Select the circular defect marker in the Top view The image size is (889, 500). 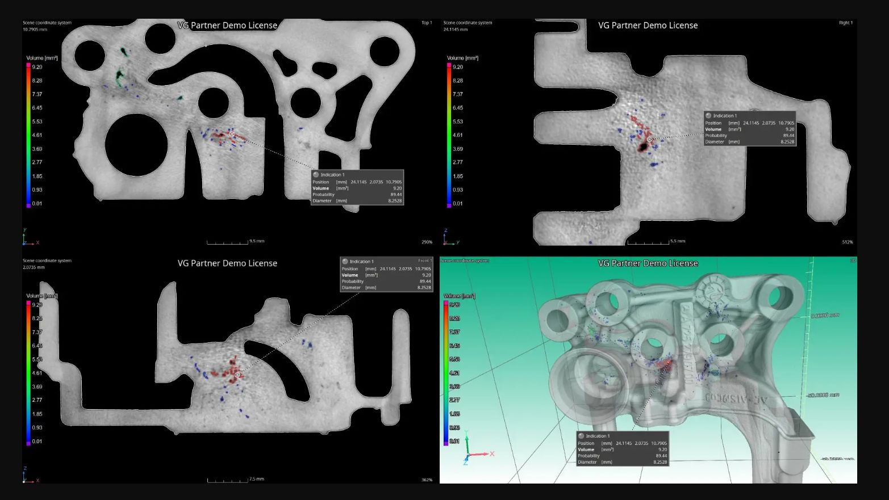click(232, 135)
